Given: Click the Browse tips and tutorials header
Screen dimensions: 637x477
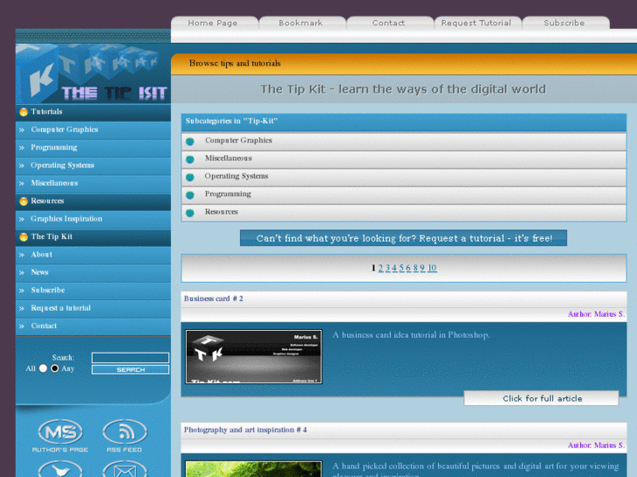Looking at the screenshot, I should [235, 63].
